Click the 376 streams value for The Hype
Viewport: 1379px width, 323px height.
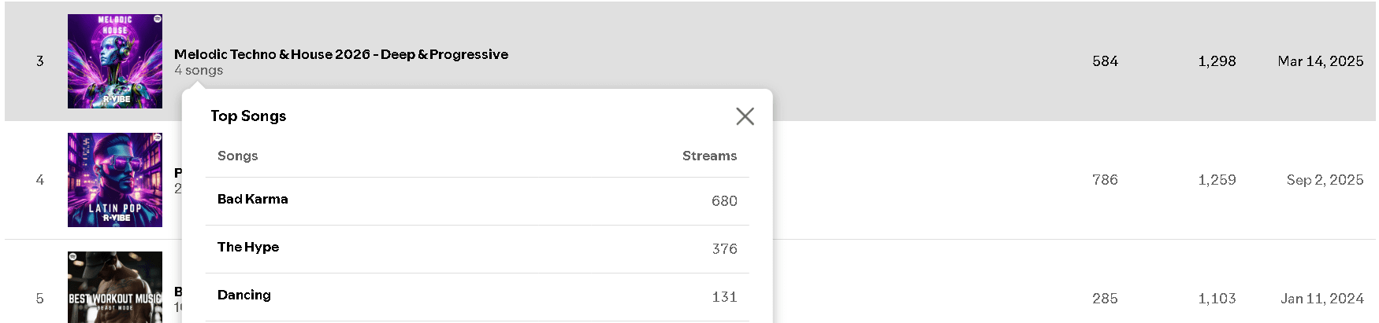coord(724,249)
